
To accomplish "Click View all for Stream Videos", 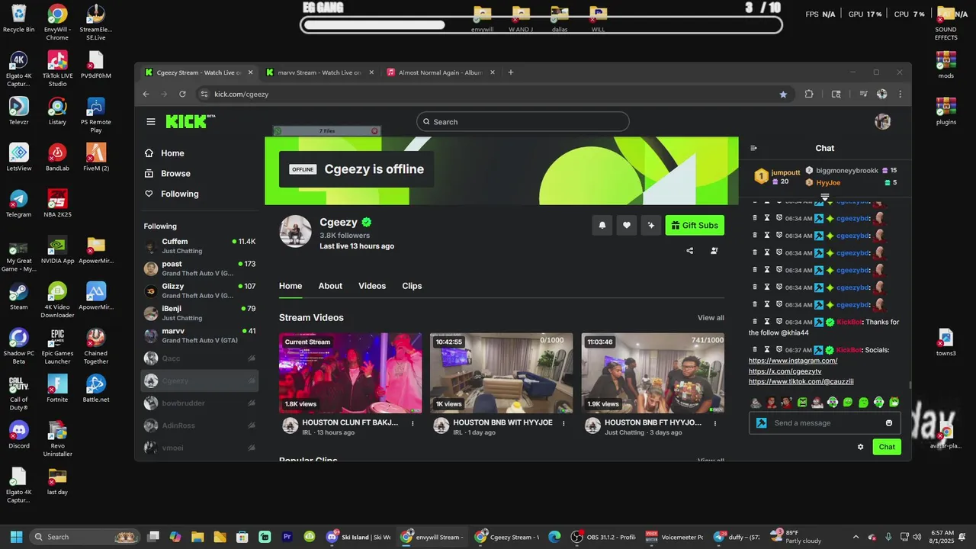I will pyautogui.click(x=711, y=318).
